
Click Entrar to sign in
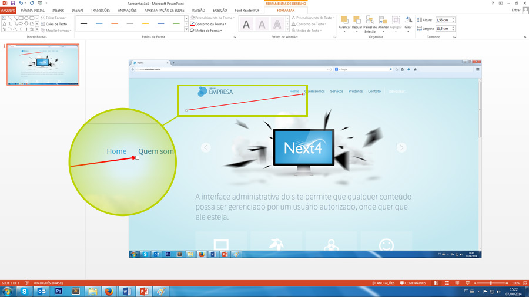pos(515,11)
